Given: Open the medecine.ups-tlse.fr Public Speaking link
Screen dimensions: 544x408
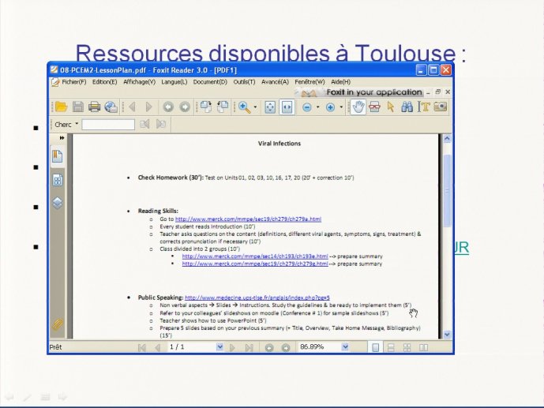Looking at the screenshot, I should click(257, 298).
